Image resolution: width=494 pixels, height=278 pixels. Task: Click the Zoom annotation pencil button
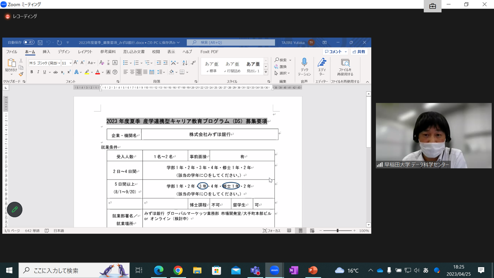(x=15, y=209)
